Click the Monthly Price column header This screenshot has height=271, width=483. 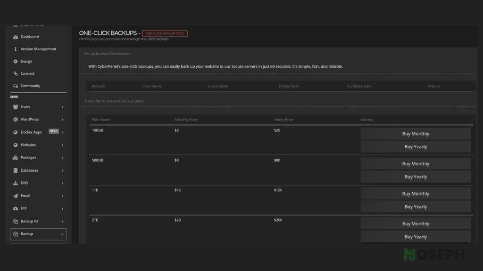click(x=186, y=120)
